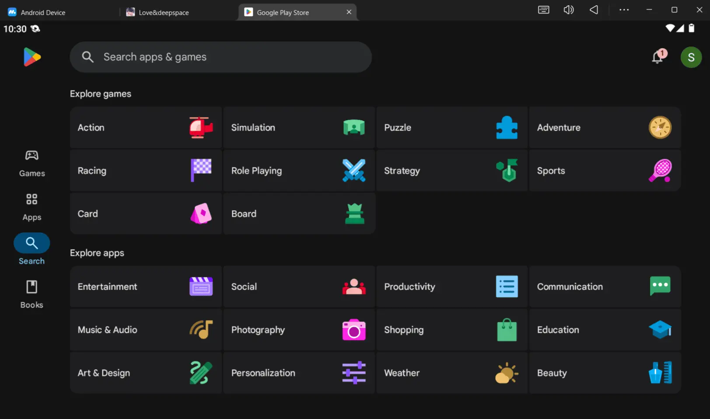Click the compass icon for Adventure

(x=660, y=128)
